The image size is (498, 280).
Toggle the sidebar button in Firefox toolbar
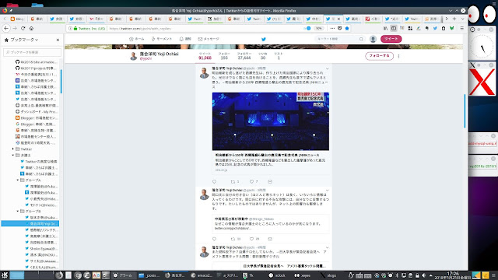coord(394,28)
